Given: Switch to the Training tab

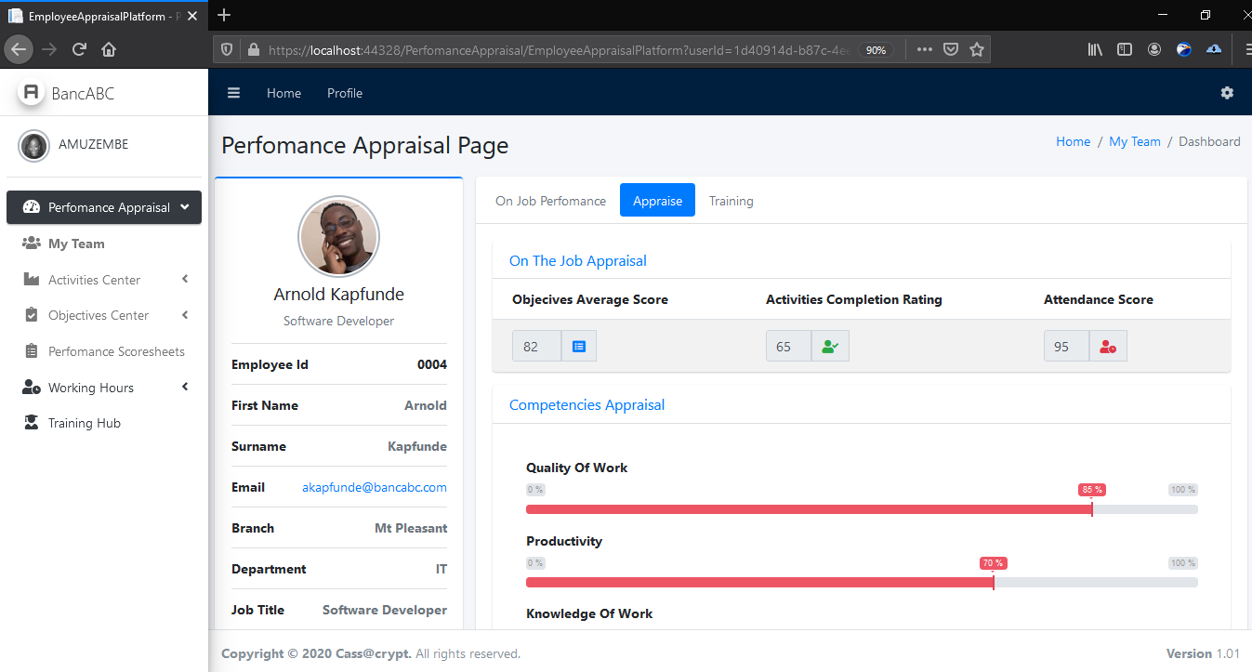Looking at the screenshot, I should pos(731,201).
